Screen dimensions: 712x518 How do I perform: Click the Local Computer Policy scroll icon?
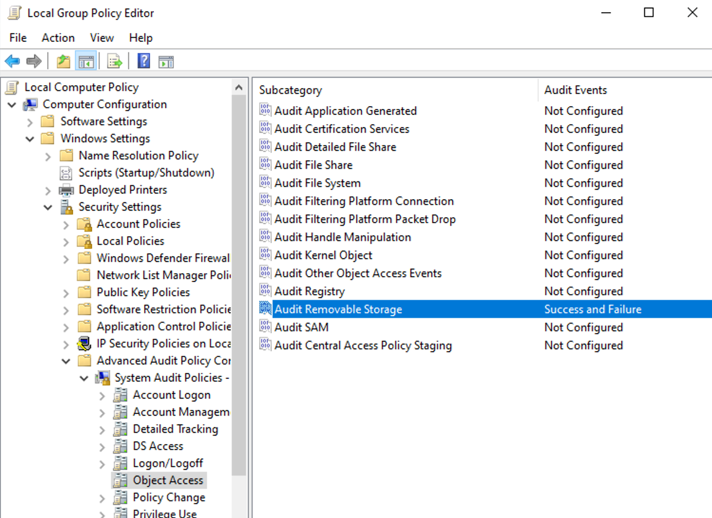tap(12, 87)
